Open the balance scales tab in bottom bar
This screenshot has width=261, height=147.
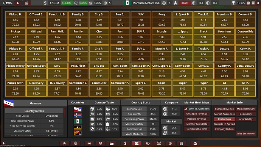tap(170, 143)
